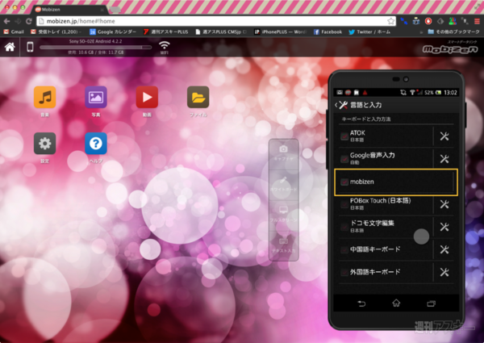This screenshot has width=484, height=343.
Task: Open the Gmail bookmark
Action: click(x=14, y=31)
